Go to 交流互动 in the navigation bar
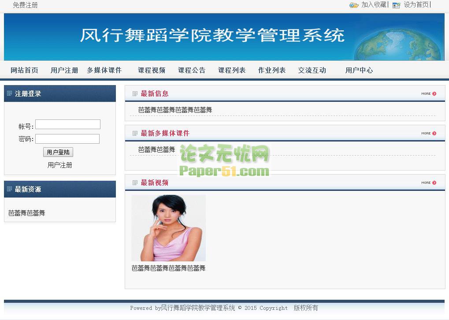Image resolution: width=449 pixels, height=320 pixels. 312,70
